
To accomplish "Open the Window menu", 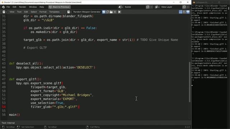I will pos(33,7).
